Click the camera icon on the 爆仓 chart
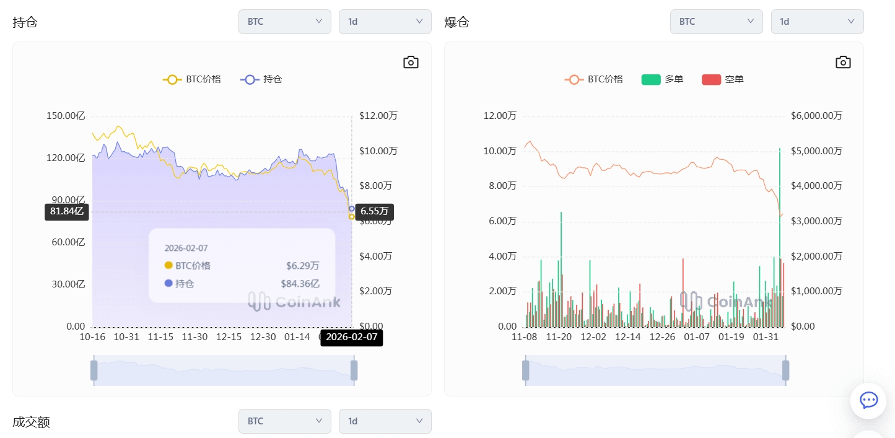 point(843,62)
